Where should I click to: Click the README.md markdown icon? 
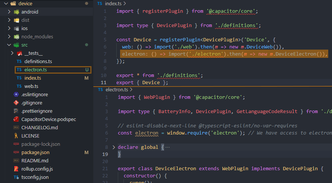pos(16,160)
